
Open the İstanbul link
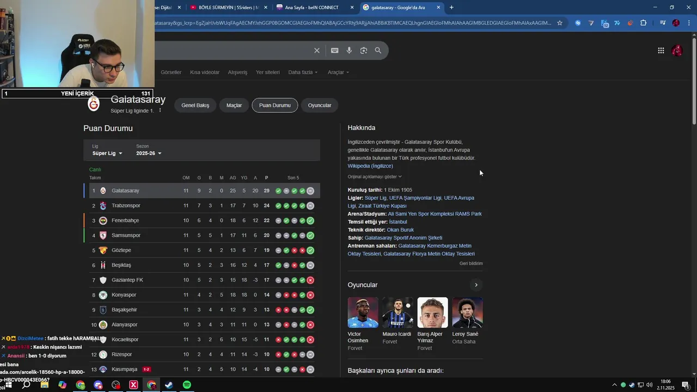click(398, 222)
